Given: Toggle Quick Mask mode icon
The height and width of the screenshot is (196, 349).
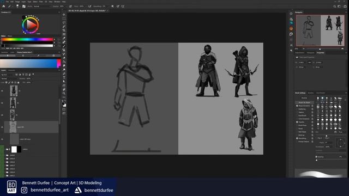Looking at the screenshot, I should click(64, 109).
